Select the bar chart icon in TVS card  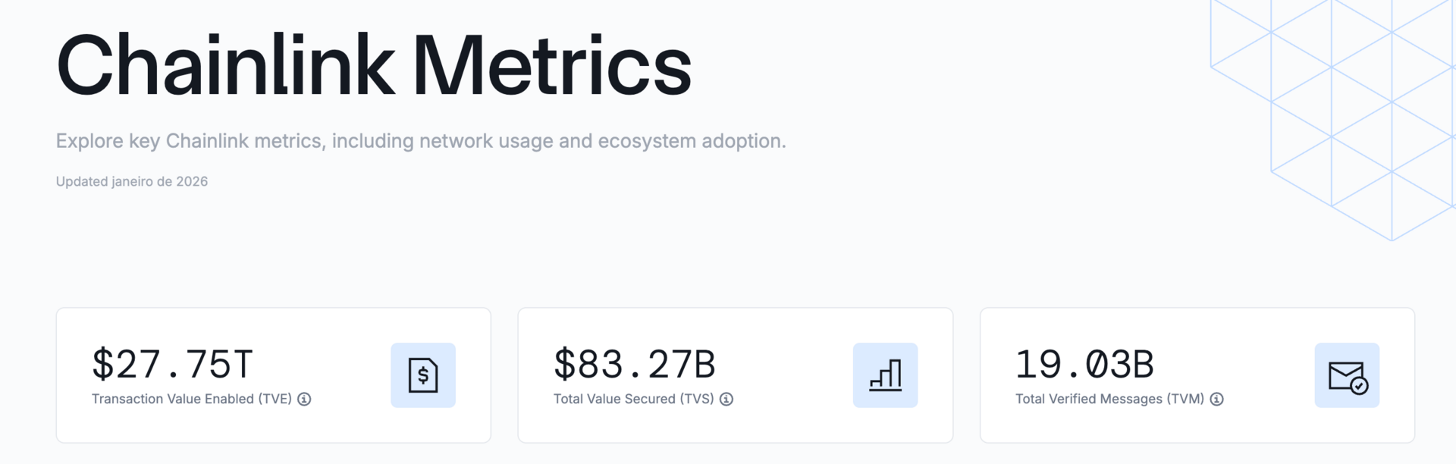click(x=885, y=375)
